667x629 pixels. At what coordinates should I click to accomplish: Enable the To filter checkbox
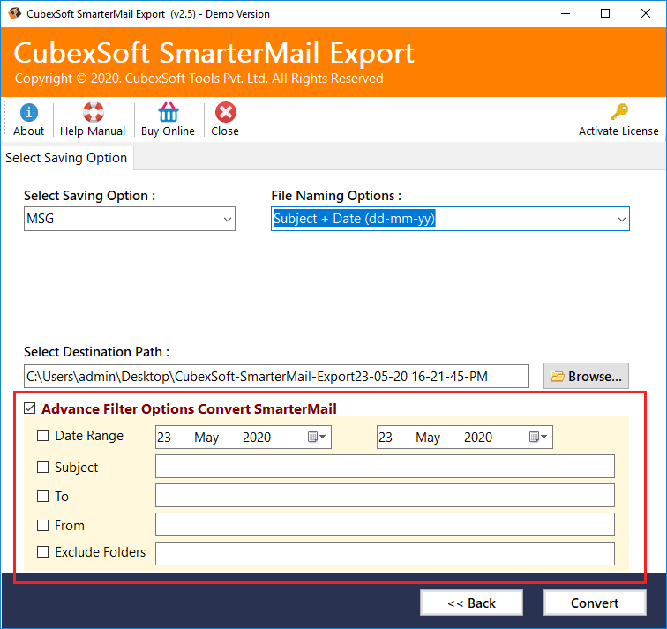(42, 497)
